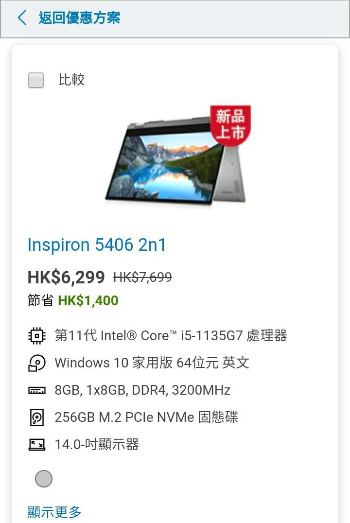The height and width of the screenshot is (523, 350).
Task: Click the 節省 HK$1,400 savings text
Action: pyautogui.click(x=73, y=300)
